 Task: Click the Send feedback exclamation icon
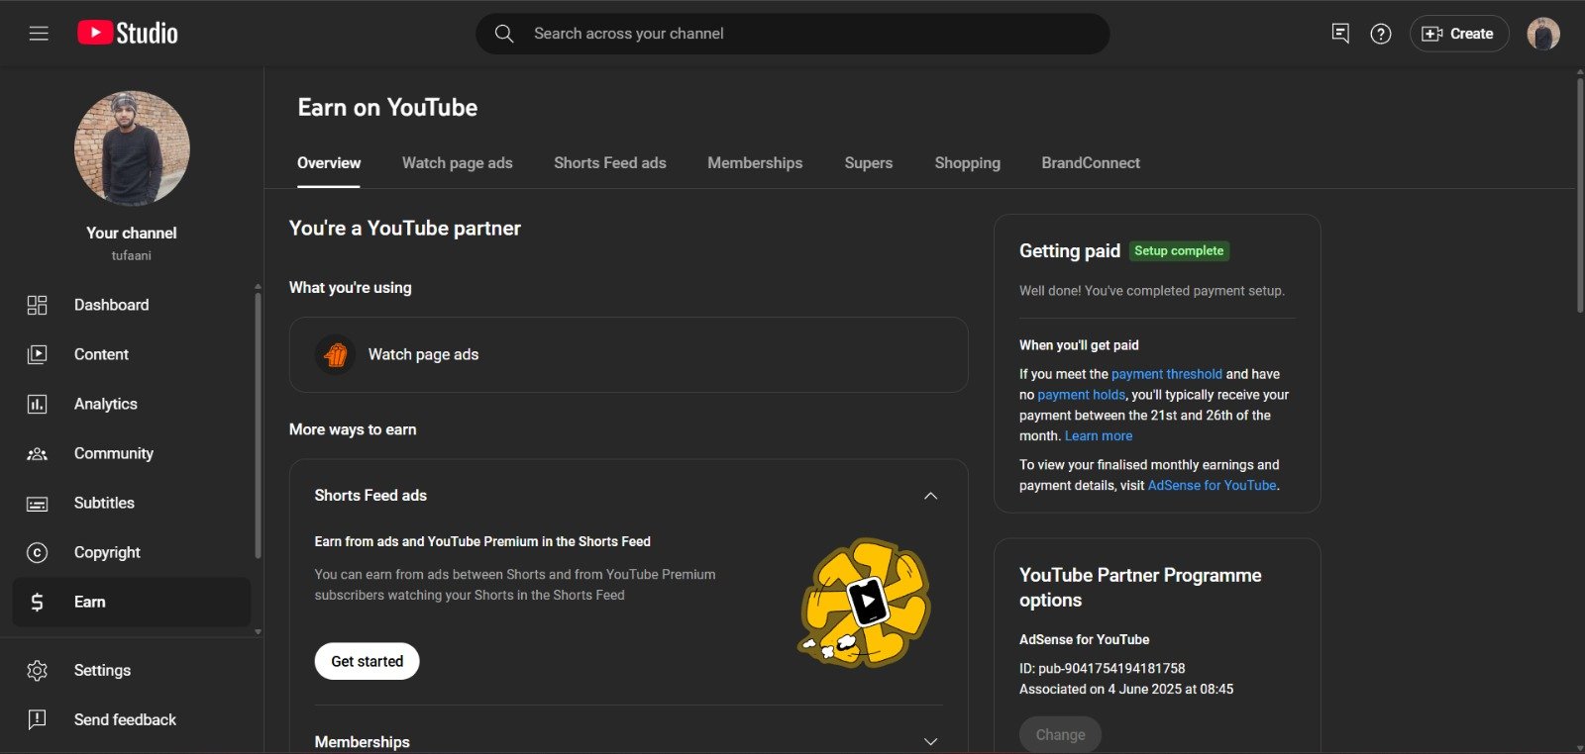[37, 719]
